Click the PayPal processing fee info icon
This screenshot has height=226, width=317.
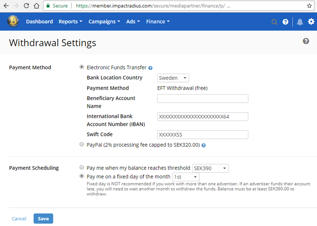coord(204,145)
